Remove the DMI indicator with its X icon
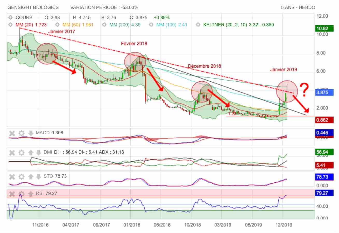 pyautogui.click(x=12, y=152)
